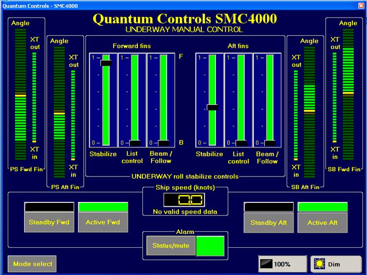Click the 'Aft fins' label

click(x=238, y=46)
